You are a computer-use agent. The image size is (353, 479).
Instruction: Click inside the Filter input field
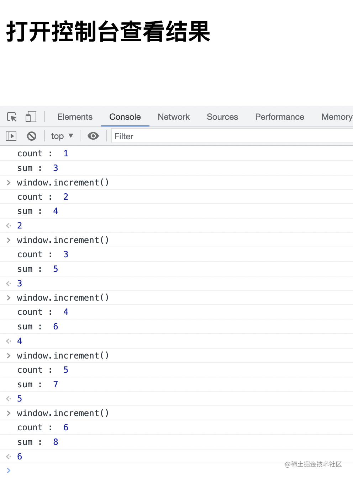[x=231, y=136]
